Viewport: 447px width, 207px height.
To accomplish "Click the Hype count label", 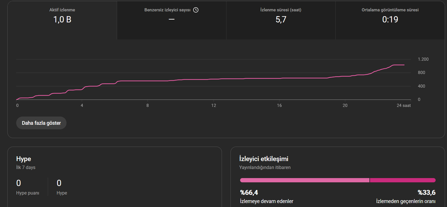I will (62, 193).
